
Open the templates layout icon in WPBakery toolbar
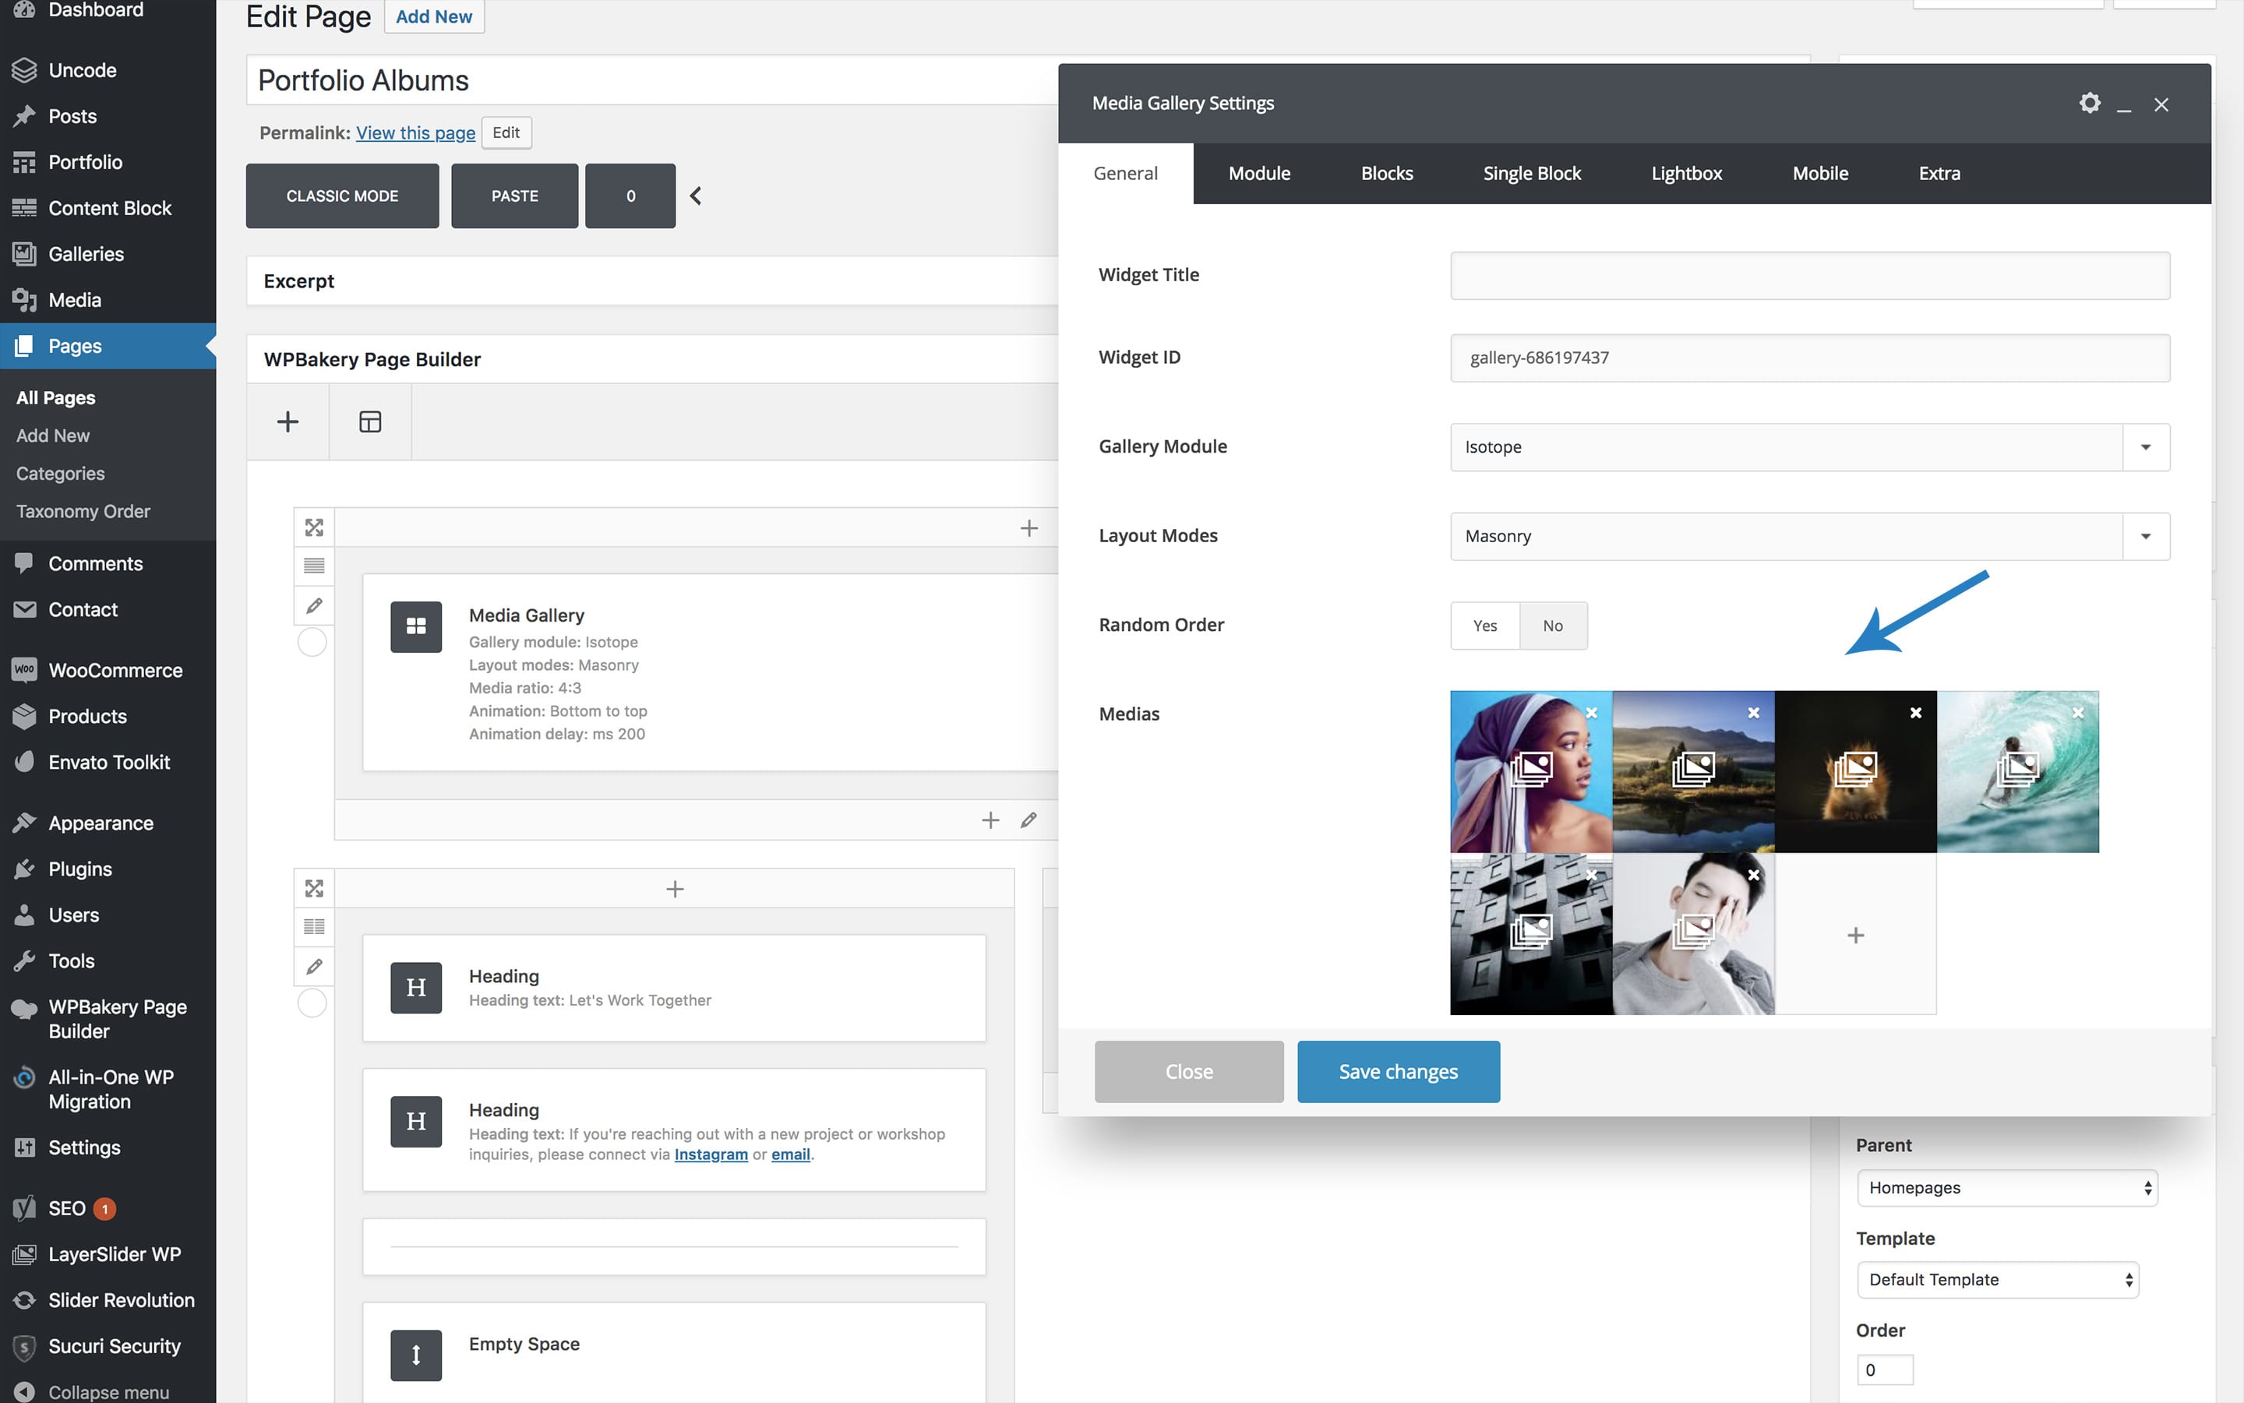[x=369, y=421]
